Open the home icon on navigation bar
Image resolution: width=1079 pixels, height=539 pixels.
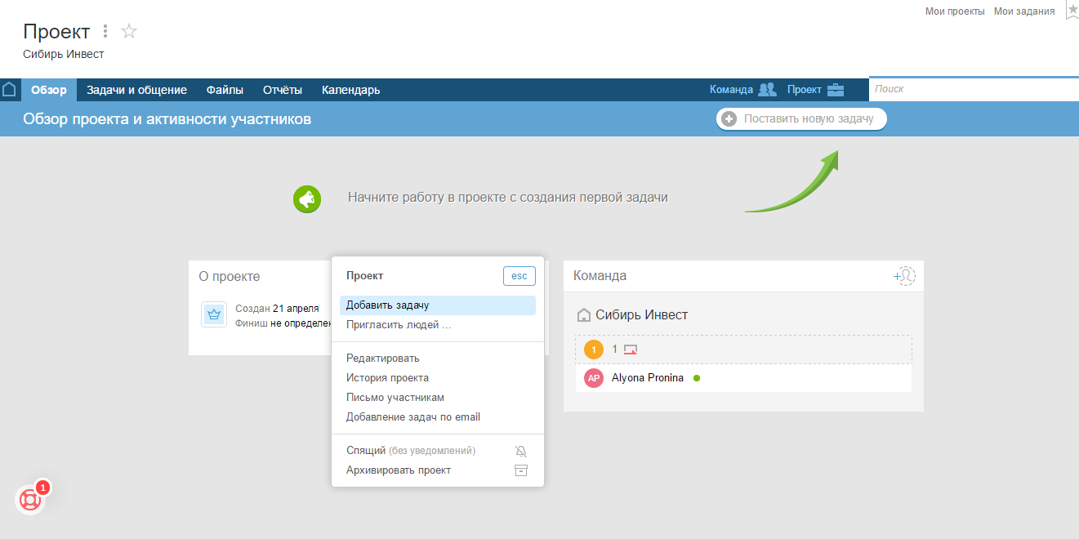tap(9, 89)
